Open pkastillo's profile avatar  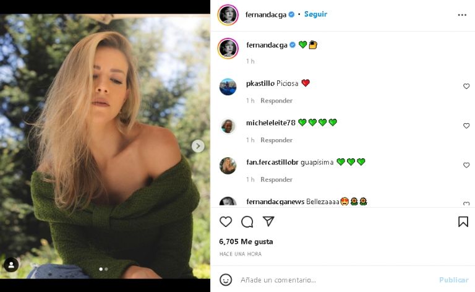pyautogui.click(x=228, y=87)
